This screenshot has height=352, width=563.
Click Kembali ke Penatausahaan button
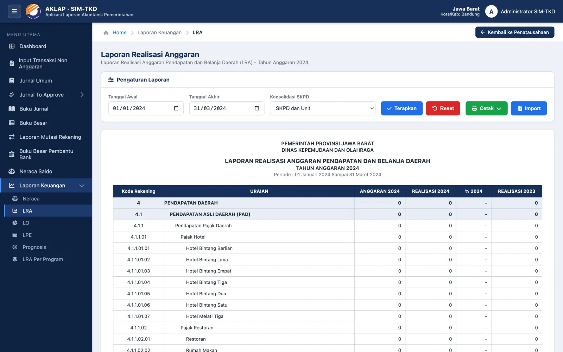pos(515,32)
